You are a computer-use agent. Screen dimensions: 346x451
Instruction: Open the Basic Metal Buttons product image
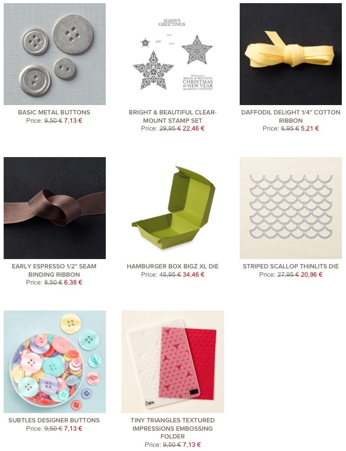pos(55,54)
